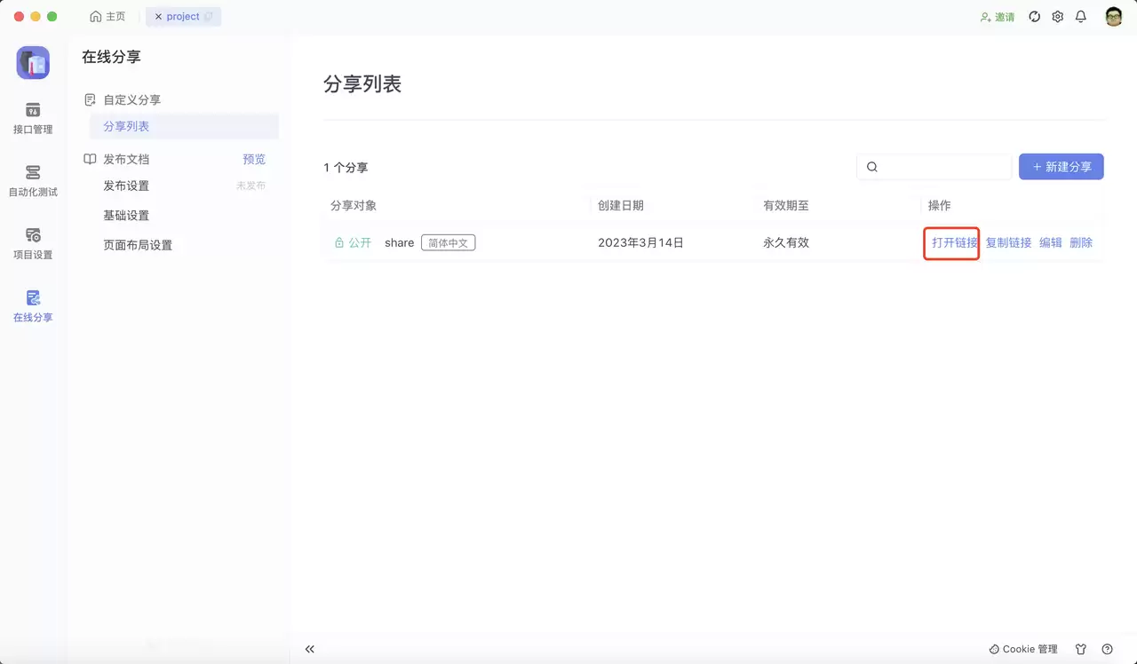
Task: Click the 预览 preview link
Action: pyautogui.click(x=254, y=160)
